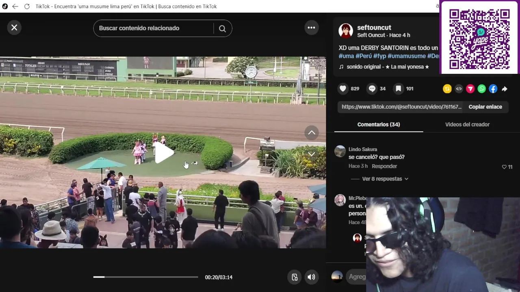
Task: Switch to Videos del creador tab
Action: pos(467,125)
